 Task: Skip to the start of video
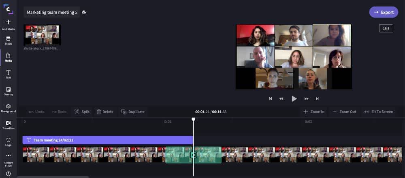[271, 99]
